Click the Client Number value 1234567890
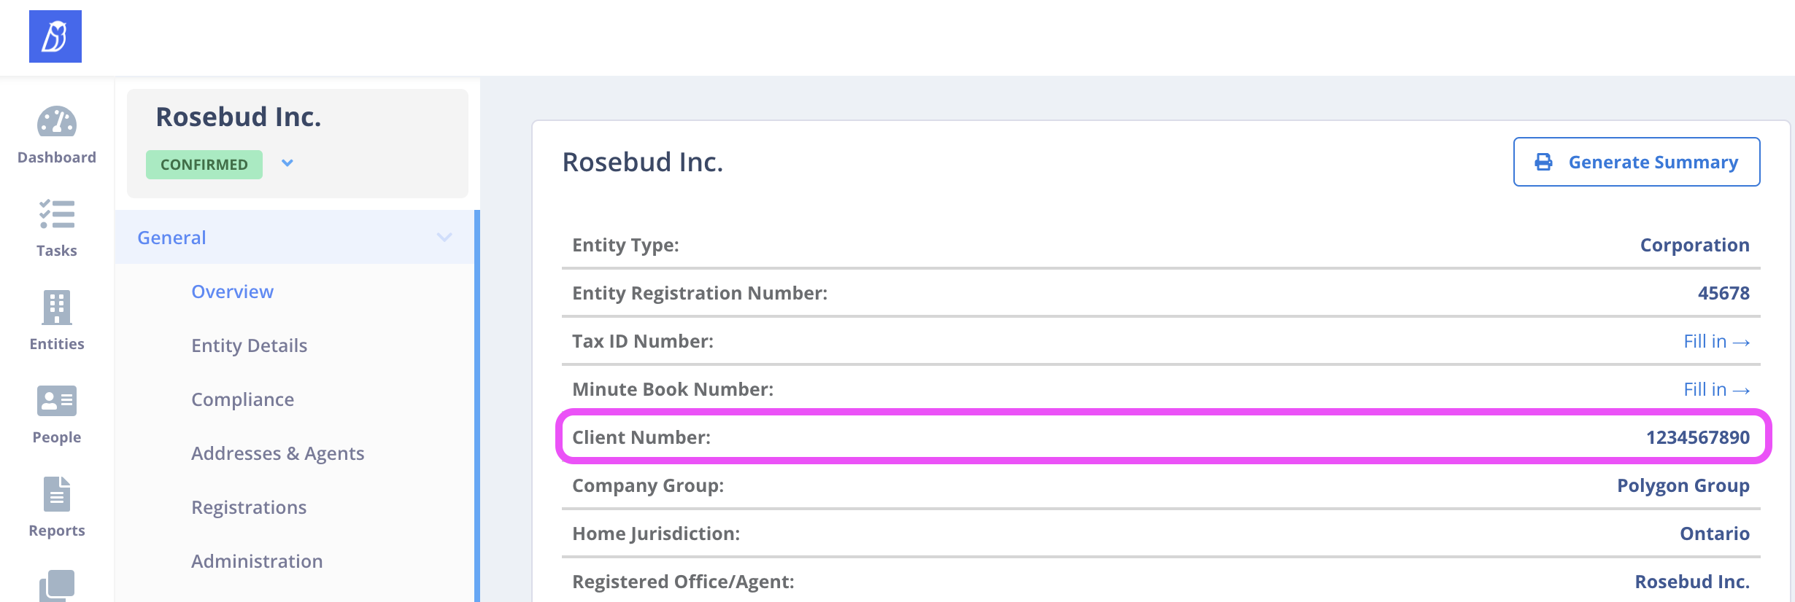 pos(1697,437)
